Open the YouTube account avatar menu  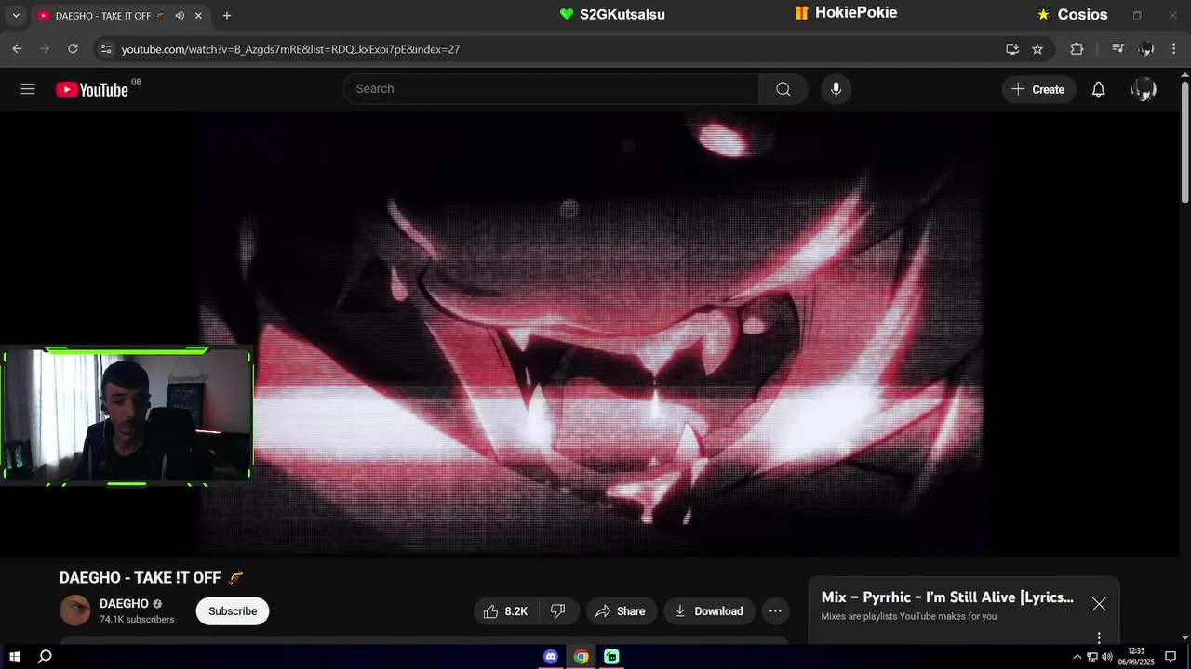coord(1144,89)
